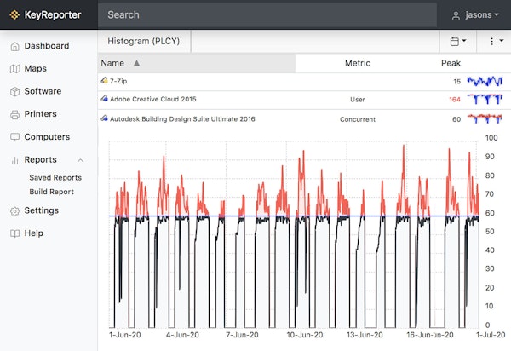Click the 1-Jul-20 axis label
Image resolution: width=511 pixels, height=351 pixels.
click(x=491, y=335)
